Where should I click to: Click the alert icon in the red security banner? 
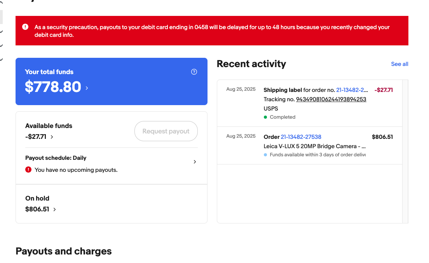25,27
